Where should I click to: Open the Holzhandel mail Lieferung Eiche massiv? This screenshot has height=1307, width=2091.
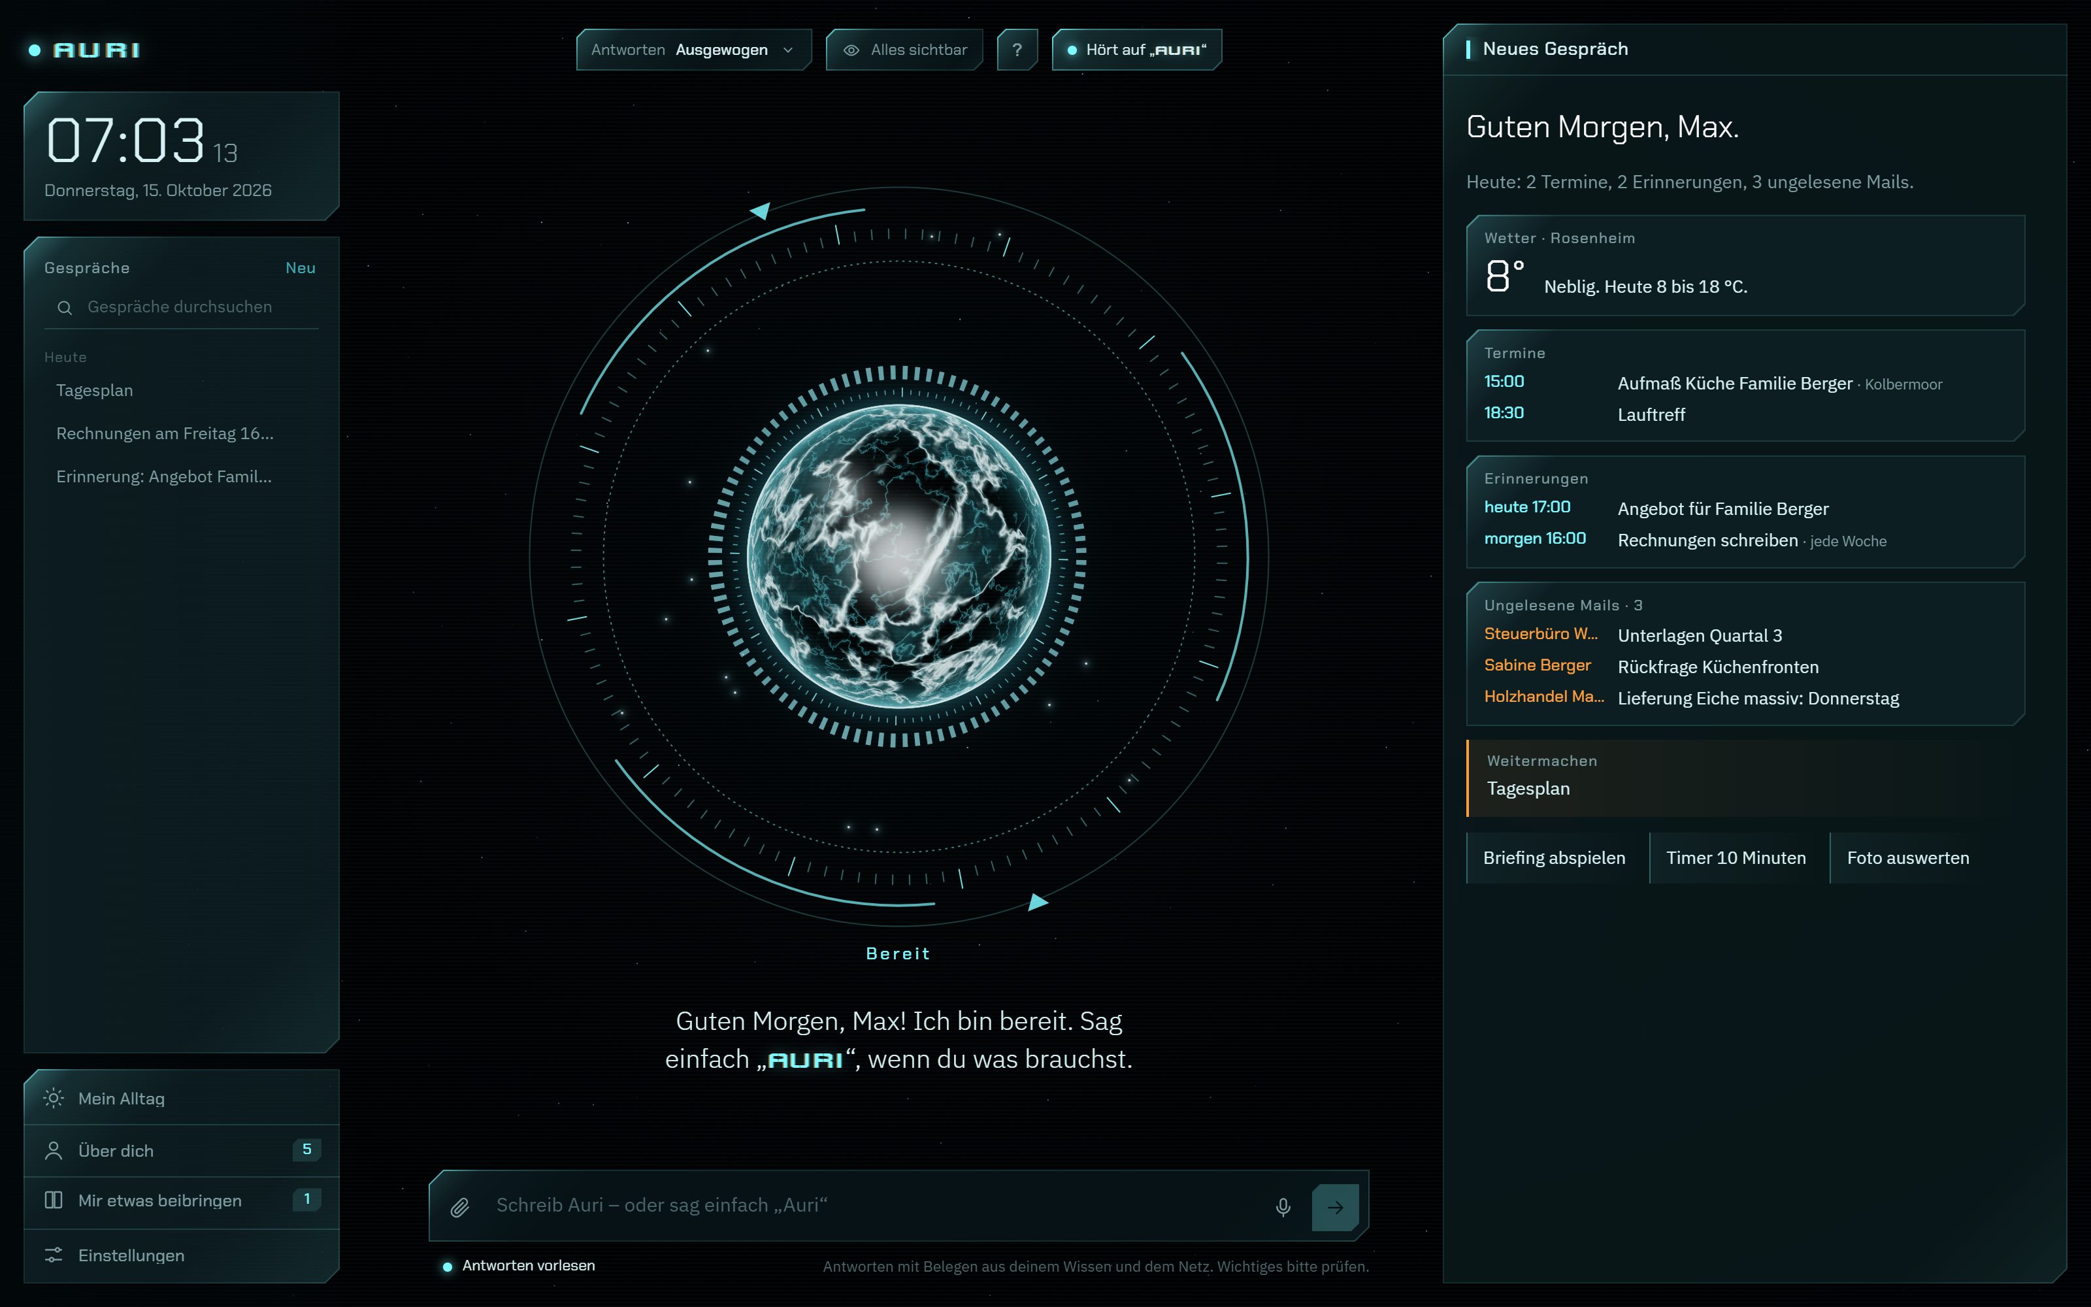pyautogui.click(x=1745, y=697)
